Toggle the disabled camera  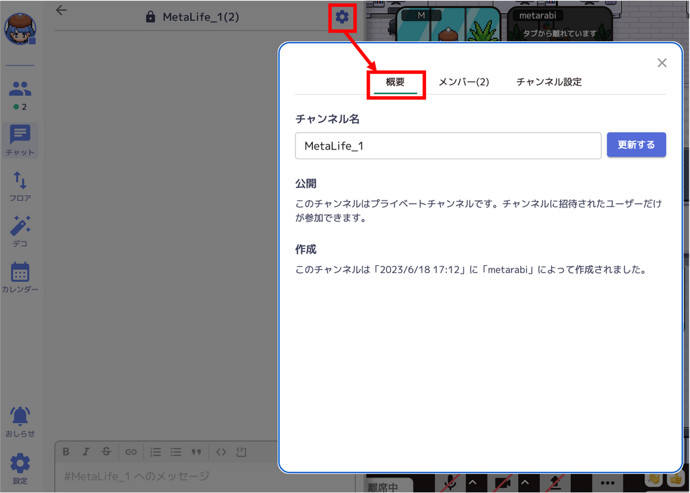502,483
